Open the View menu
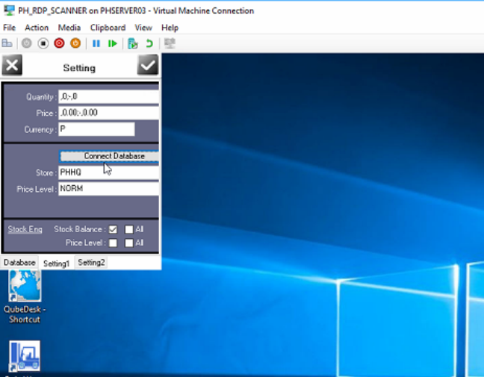Image resolution: width=484 pixels, height=377 pixels. pos(143,28)
